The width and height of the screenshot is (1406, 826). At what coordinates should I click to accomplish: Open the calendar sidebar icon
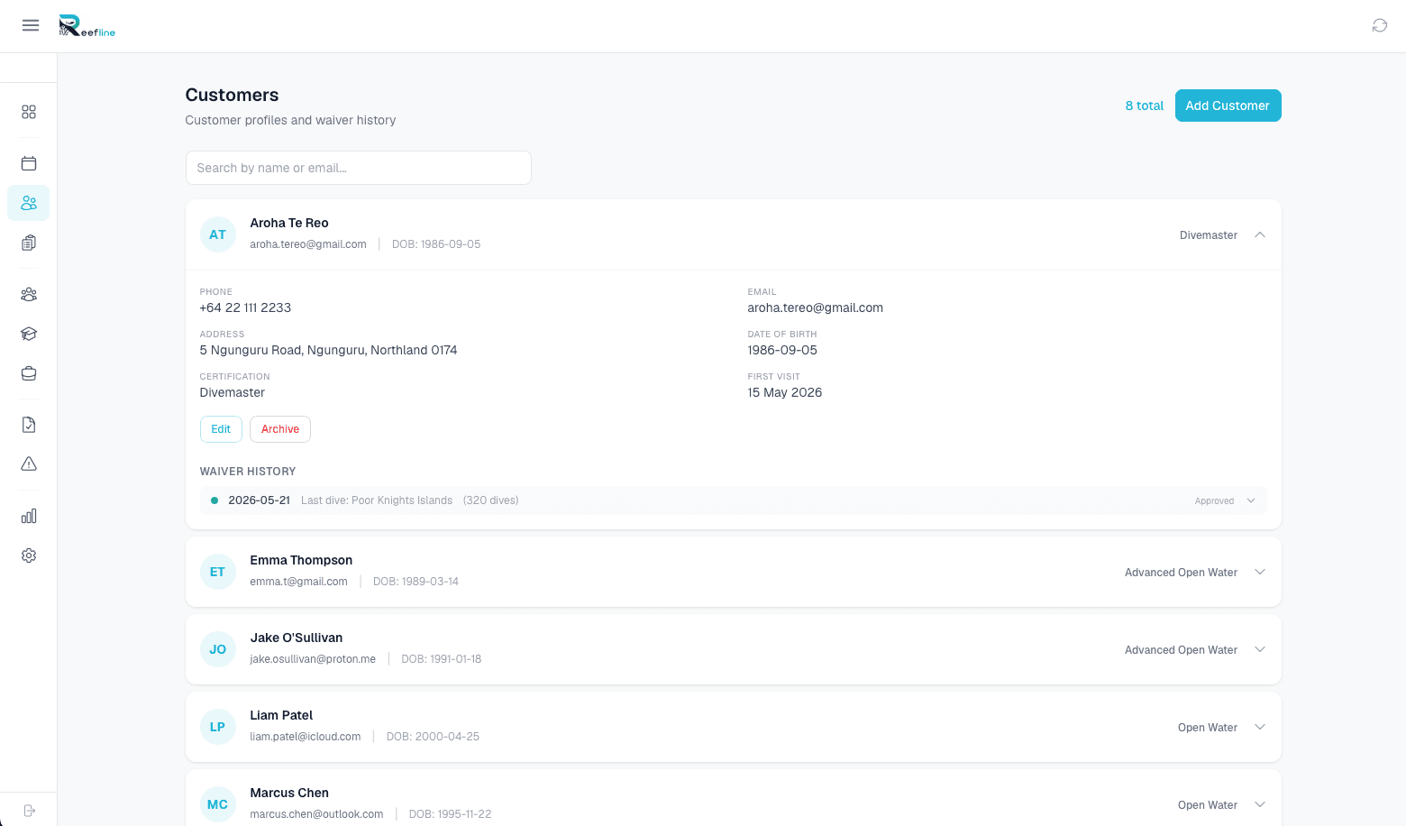point(29,163)
